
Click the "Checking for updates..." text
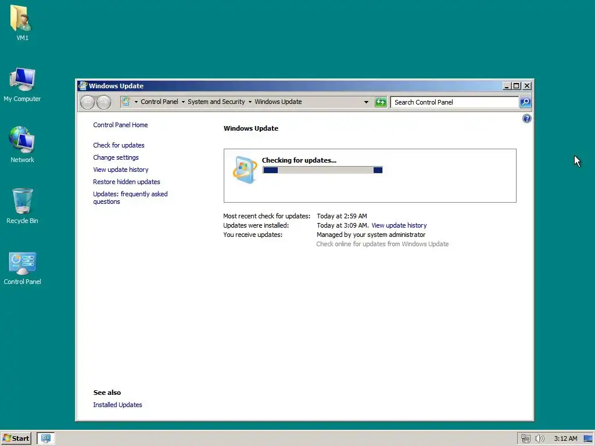[299, 160]
